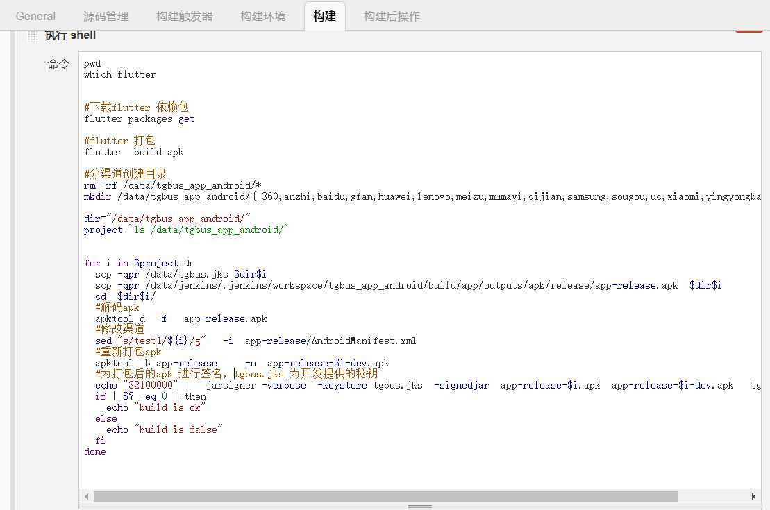Click the '#下载flutter 依赖包' comment
770x510 pixels.
point(136,107)
